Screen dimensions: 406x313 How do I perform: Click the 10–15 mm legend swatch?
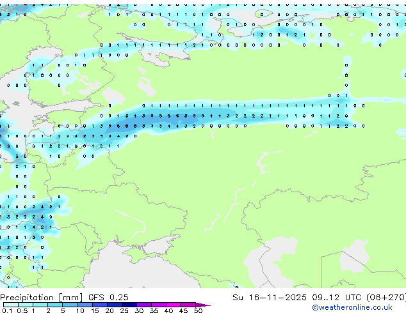[85, 305]
